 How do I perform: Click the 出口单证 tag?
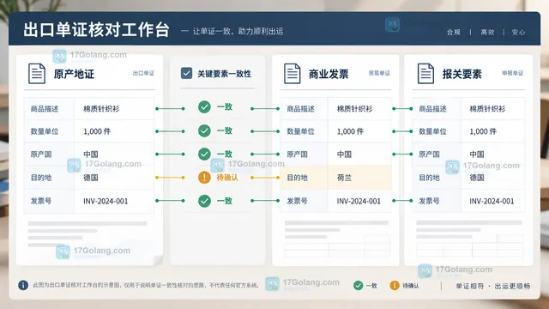coord(143,73)
